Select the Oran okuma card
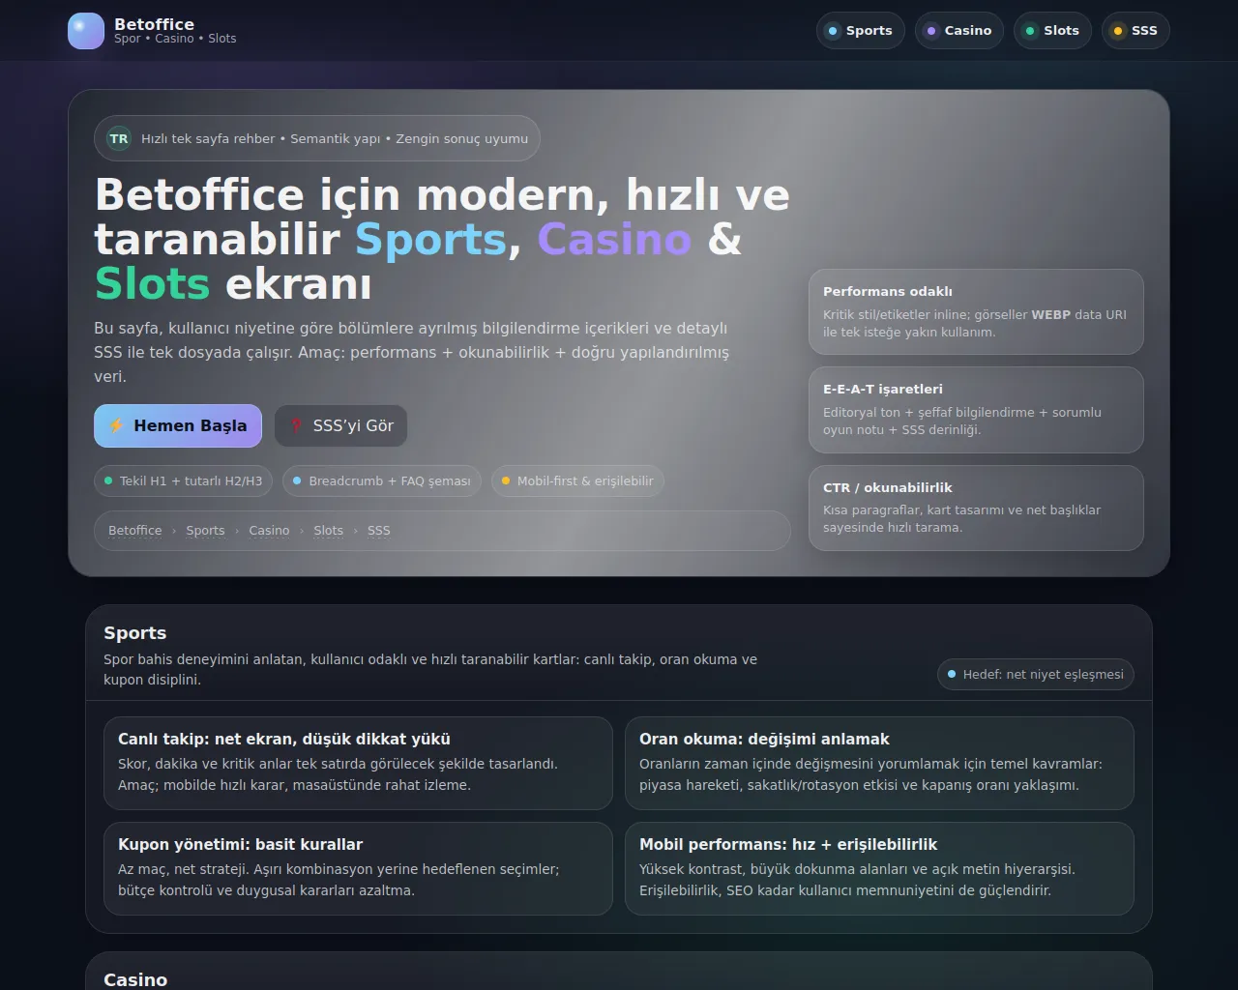This screenshot has height=990, width=1238. (x=879, y=763)
